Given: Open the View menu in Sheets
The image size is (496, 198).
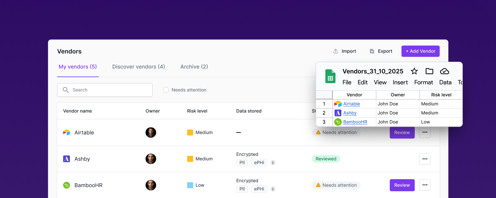Looking at the screenshot, I should pyautogui.click(x=380, y=82).
